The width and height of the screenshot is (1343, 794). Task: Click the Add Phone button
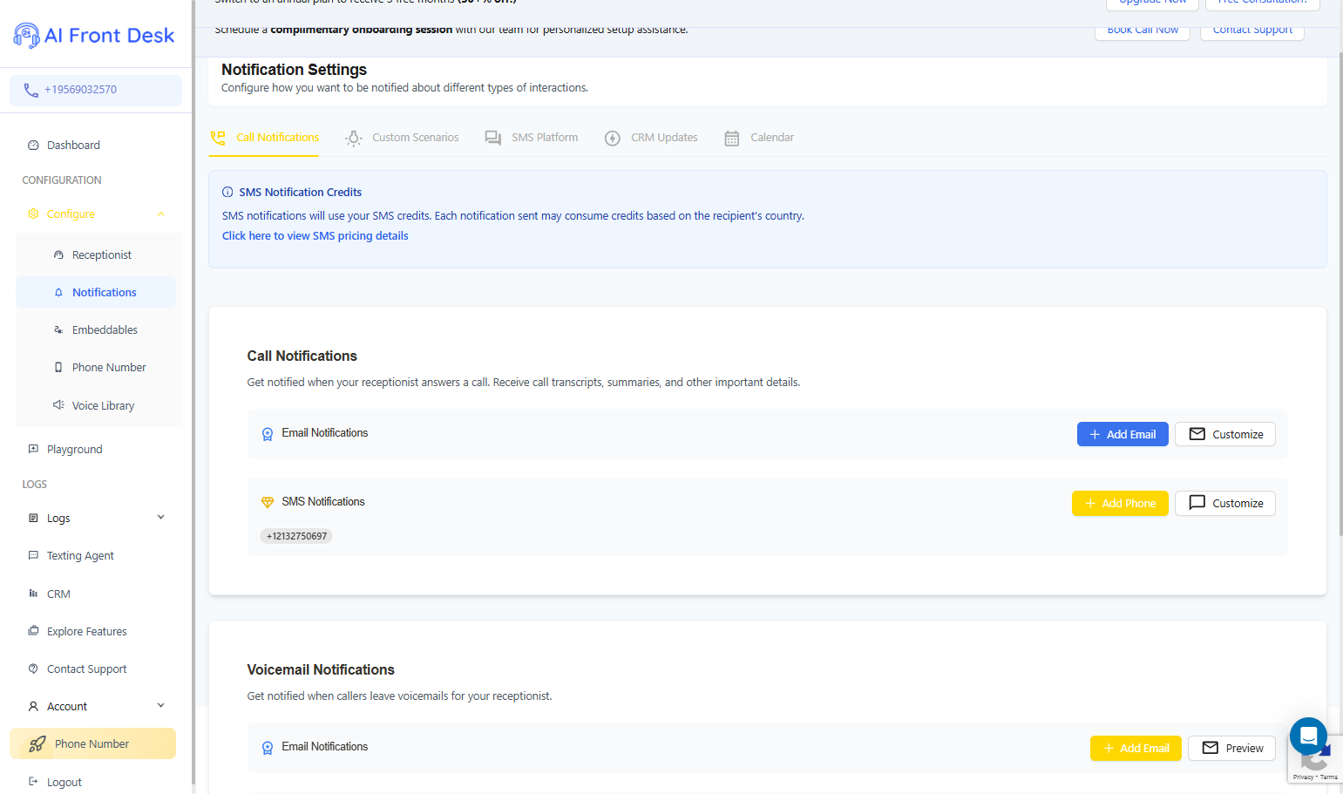tap(1120, 504)
